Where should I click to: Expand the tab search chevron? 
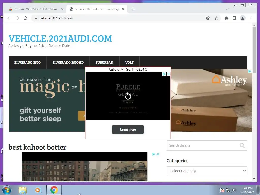pos(227,9)
